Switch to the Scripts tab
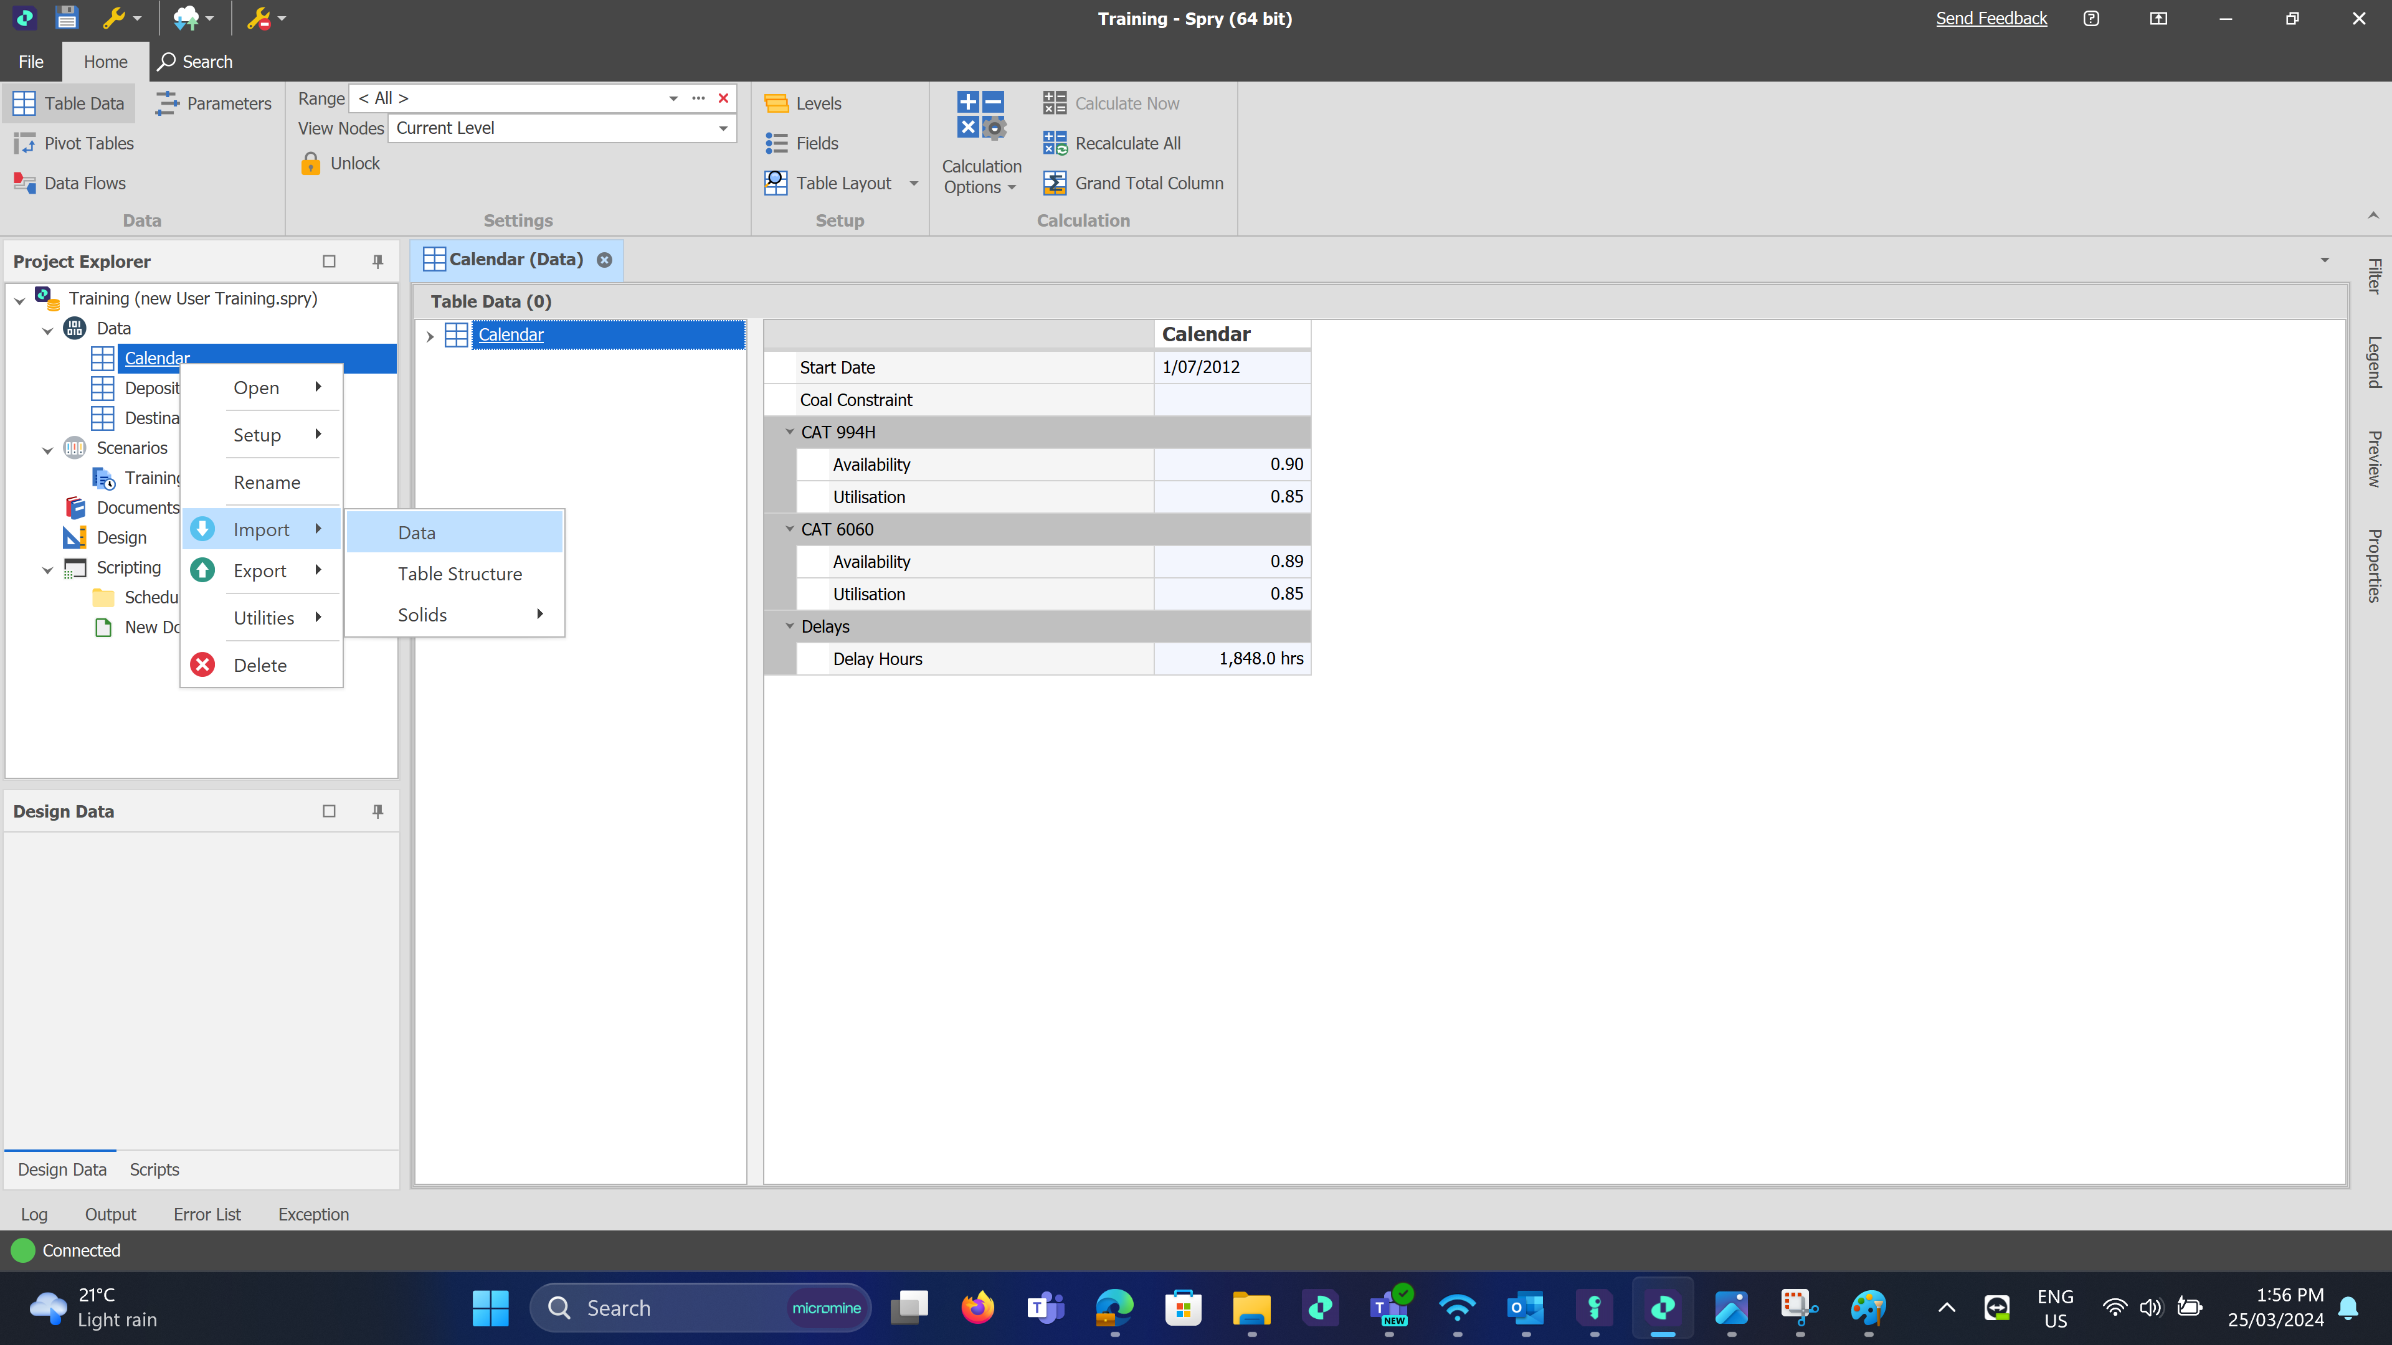Image resolution: width=2392 pixels, height=1345 pixels. point(154,1169)
